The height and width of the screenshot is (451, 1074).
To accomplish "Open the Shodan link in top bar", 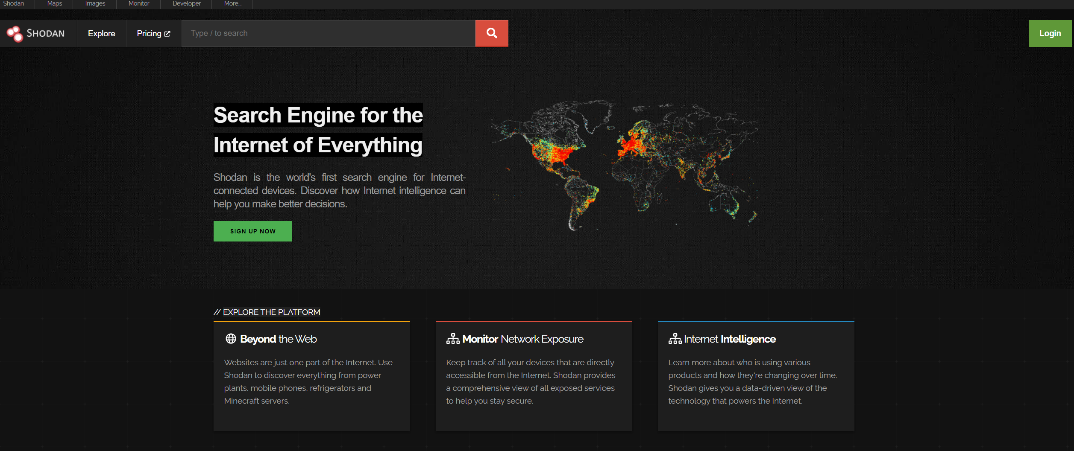I will click(x=13, y=3).
